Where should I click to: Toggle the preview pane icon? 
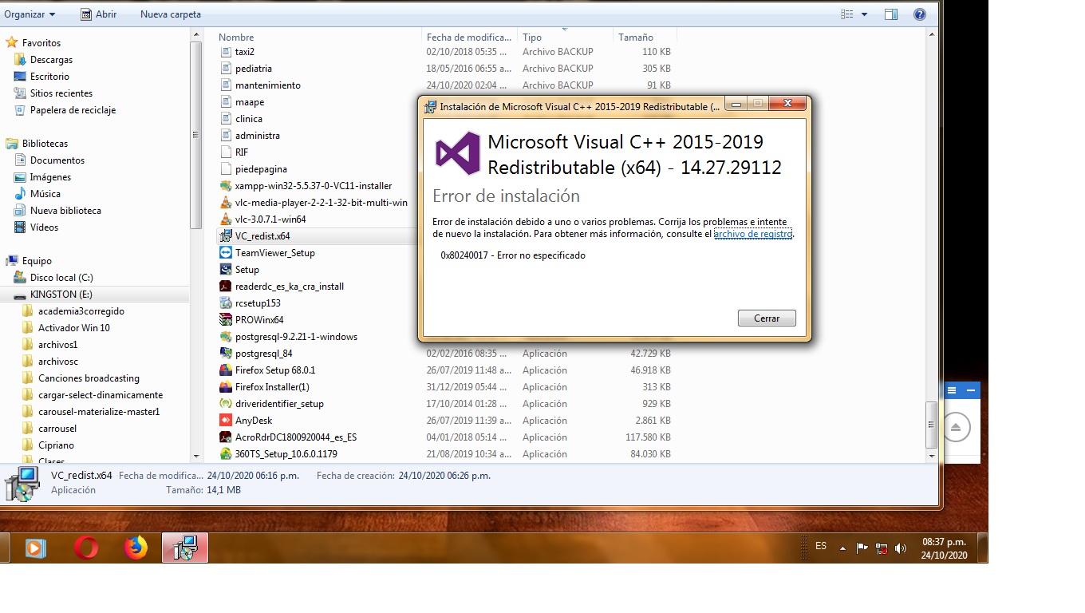click(891, 14)
